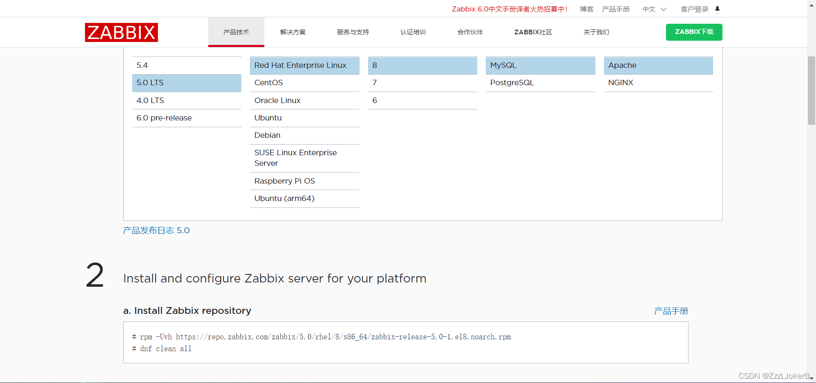The height and width of the screenshot is (383, 816).
Task: Open the 博客 link
Action: [x=586, y=9]
